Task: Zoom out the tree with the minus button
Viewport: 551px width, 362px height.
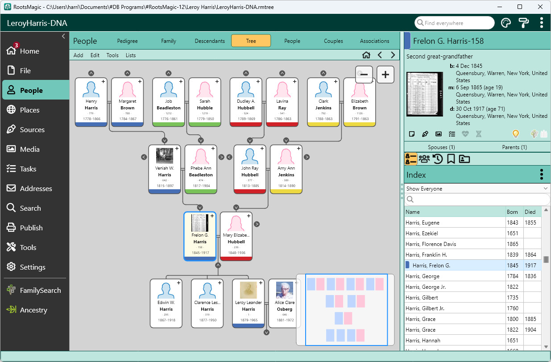Action: [x=364, y=75]
